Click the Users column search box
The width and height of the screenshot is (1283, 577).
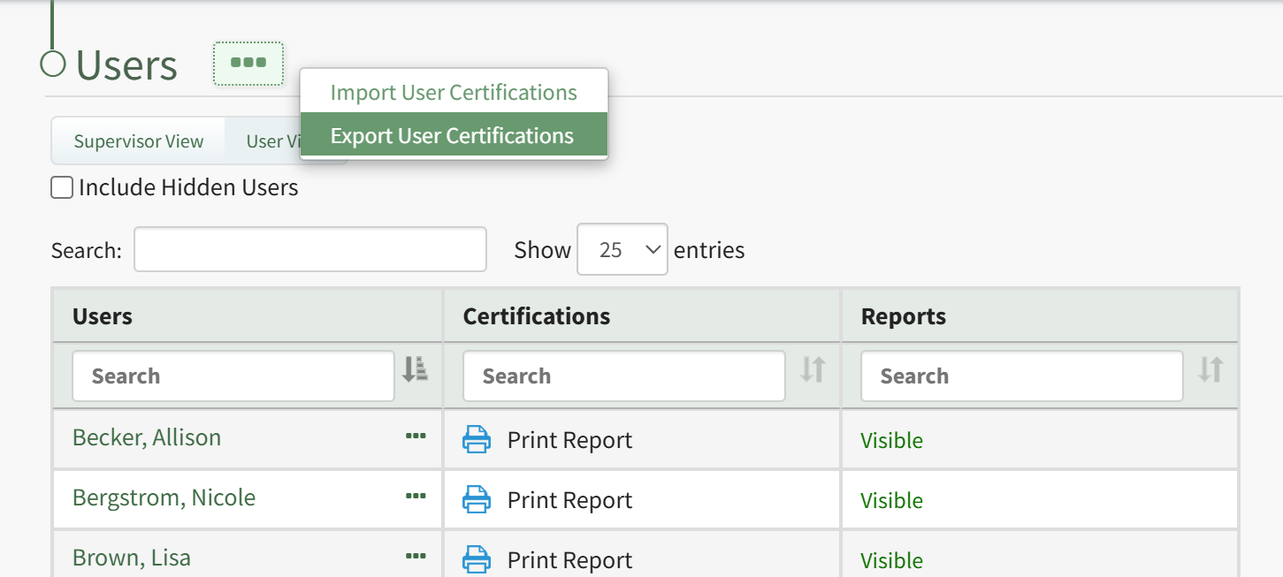click(x=233, y=376)
